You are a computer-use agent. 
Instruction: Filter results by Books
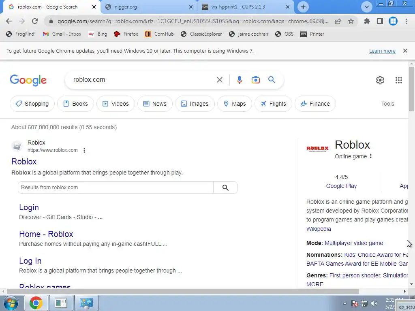[75, 104]
